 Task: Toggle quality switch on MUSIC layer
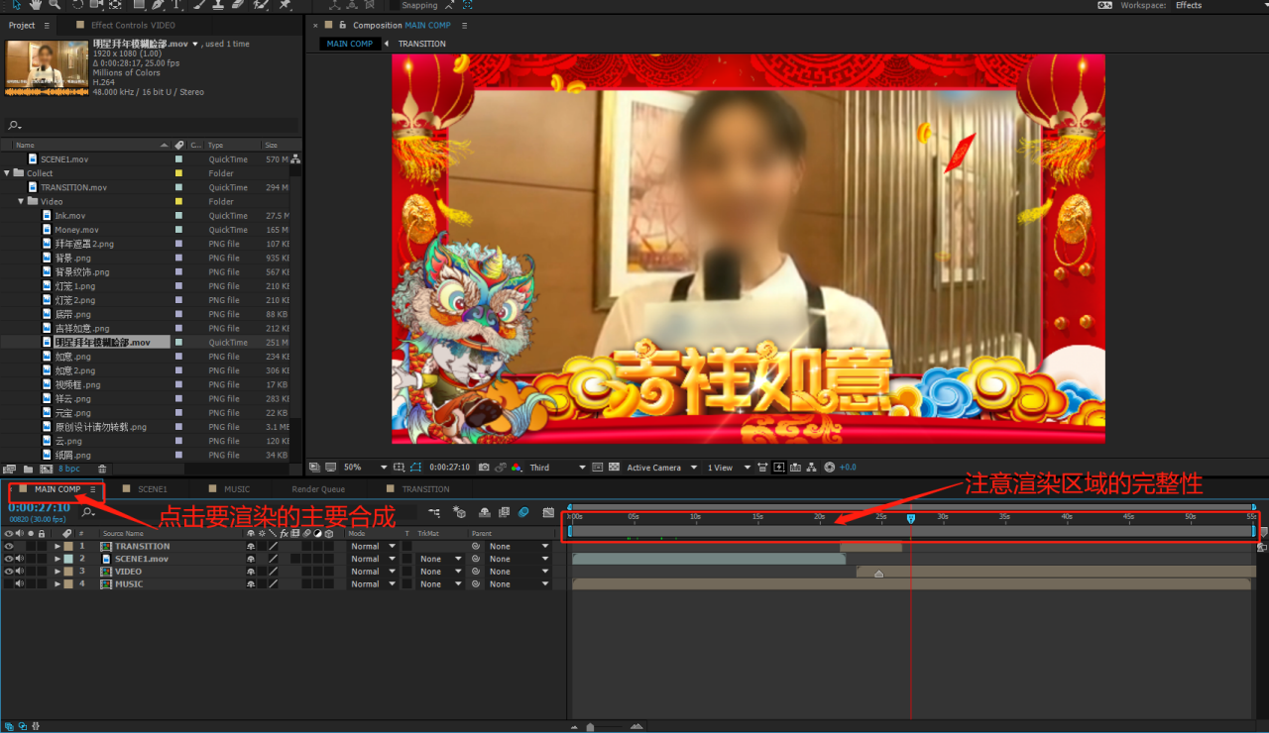(x=273, y=584)
